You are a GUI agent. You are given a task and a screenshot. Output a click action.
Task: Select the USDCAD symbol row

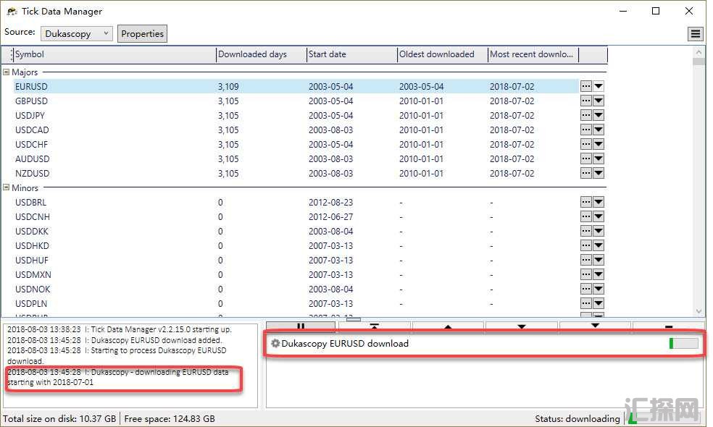coord(32,130)
